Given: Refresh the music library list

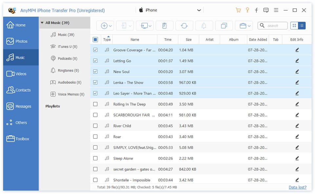Looking at the screenshot, I should point(184,26).
